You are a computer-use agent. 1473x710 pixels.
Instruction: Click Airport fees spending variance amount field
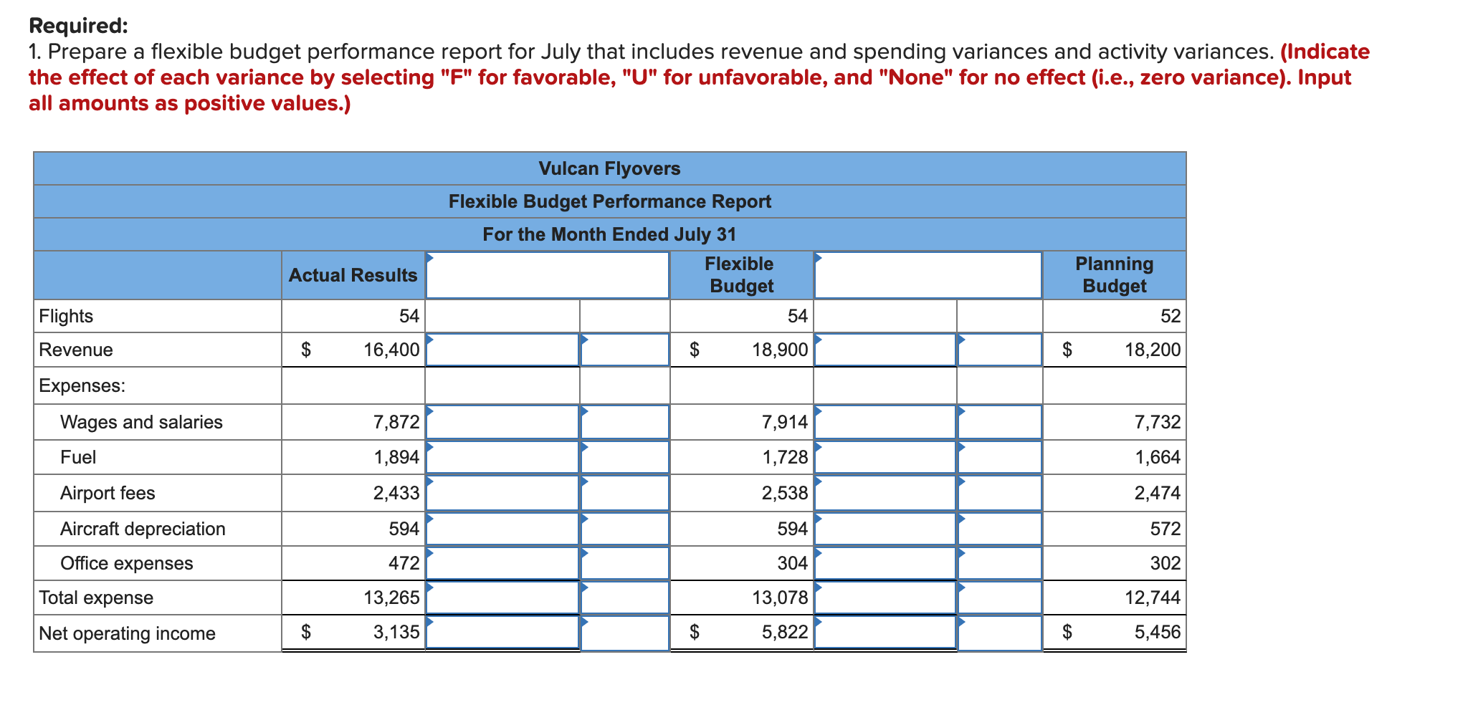pyautogui.click(x=502, y=493)
